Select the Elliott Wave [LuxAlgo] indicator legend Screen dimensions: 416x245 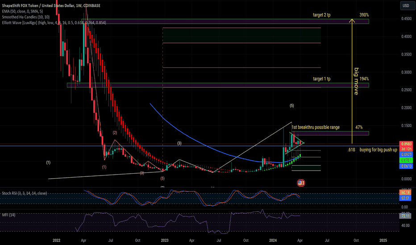point(54,23)
